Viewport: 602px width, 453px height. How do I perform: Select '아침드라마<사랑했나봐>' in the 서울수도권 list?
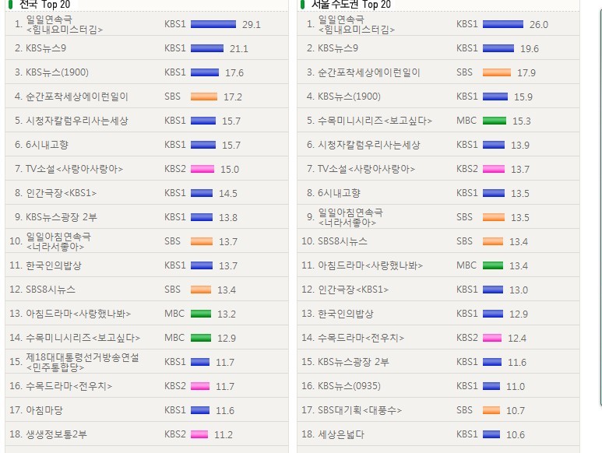[371, 265]
